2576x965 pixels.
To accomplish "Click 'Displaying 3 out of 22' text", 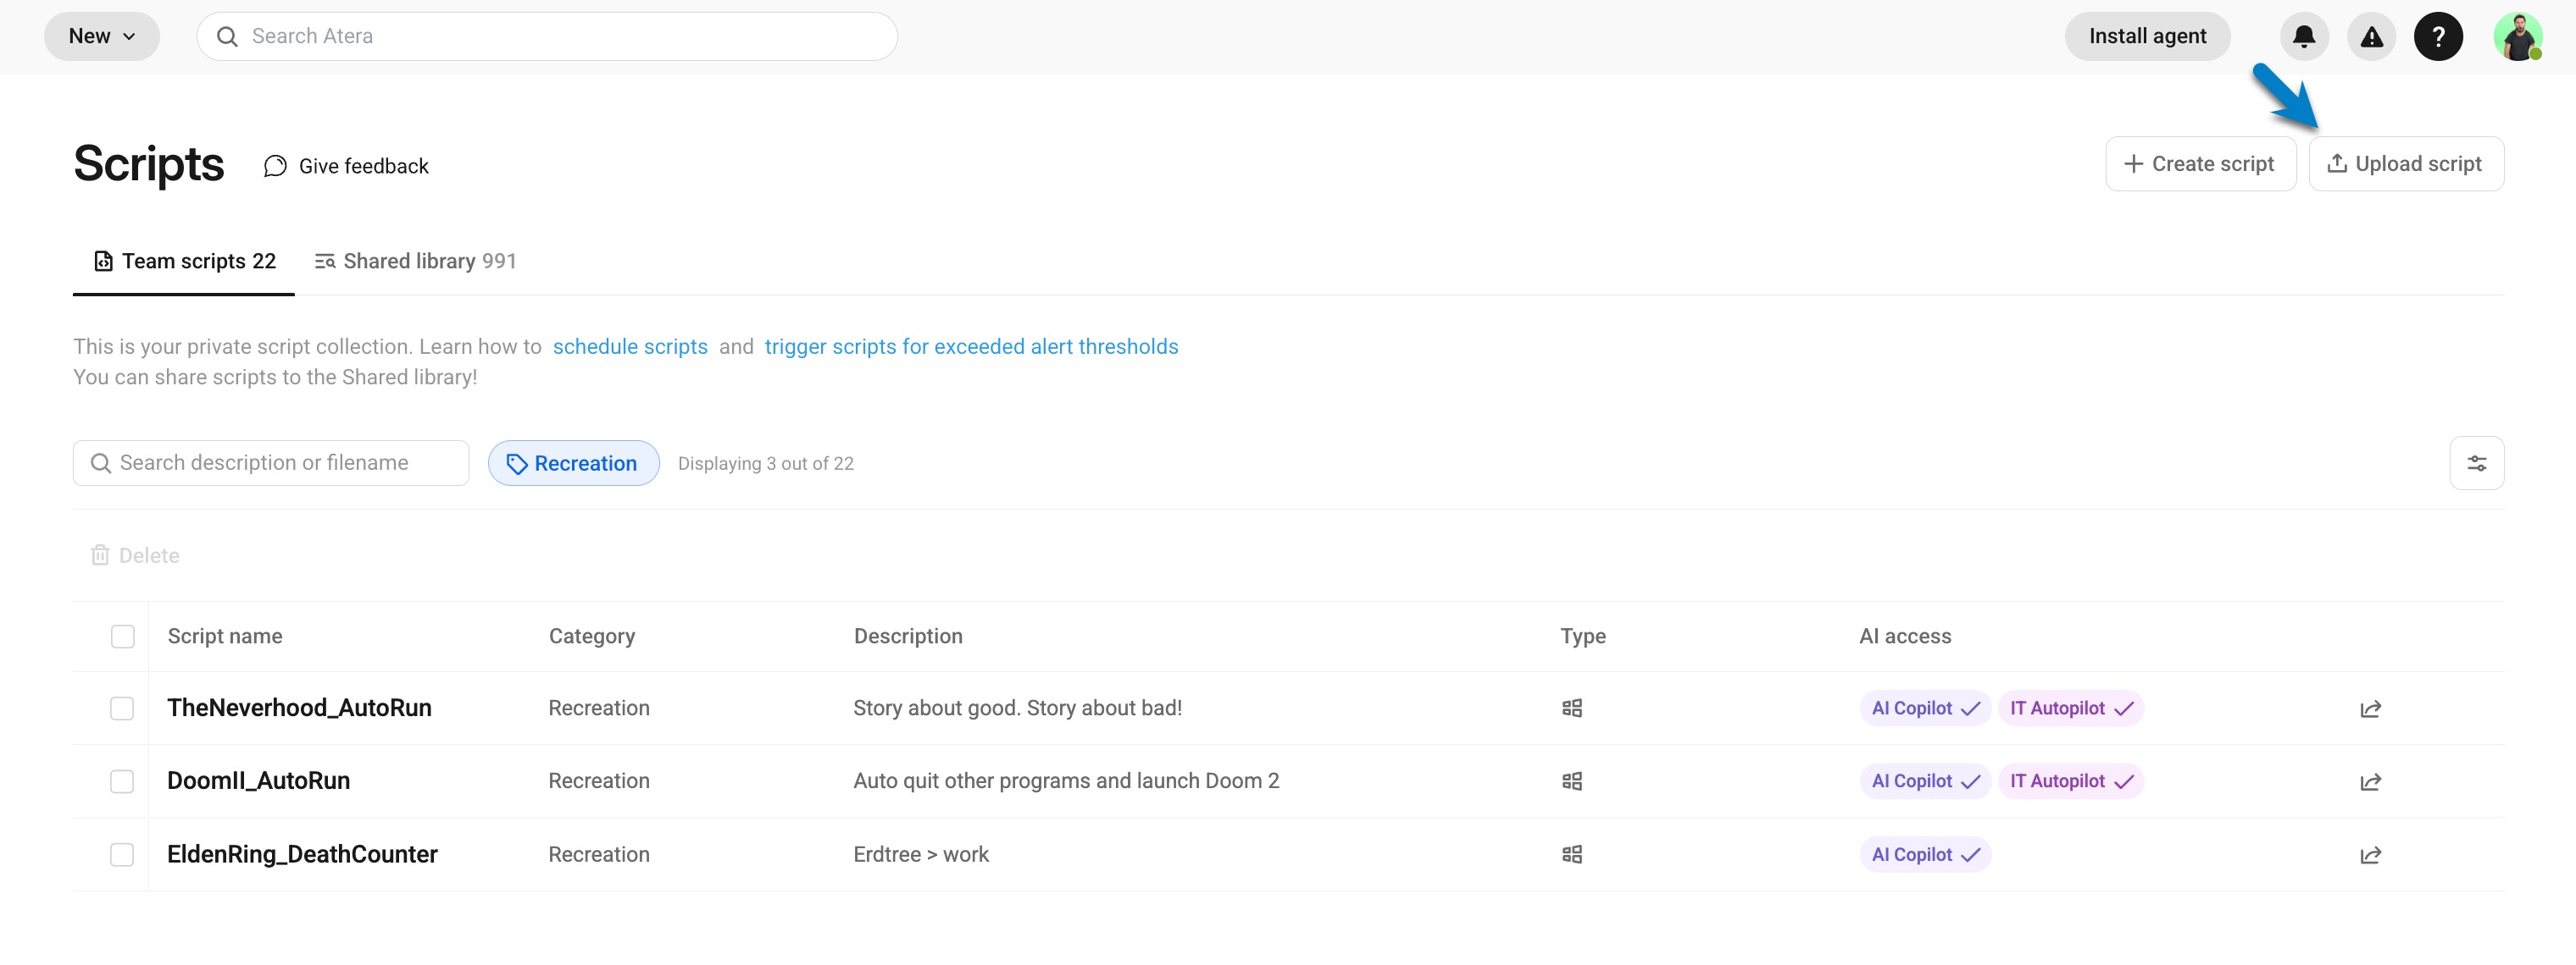I will pos(765,464).
